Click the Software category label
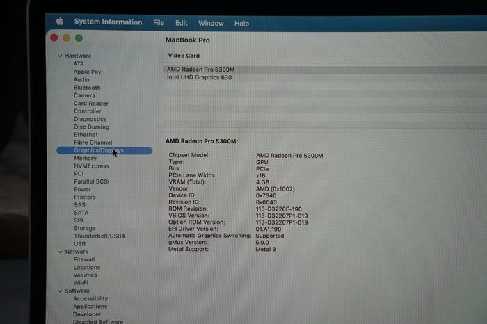This screenshot has width=487, height=324. point(77,291)
